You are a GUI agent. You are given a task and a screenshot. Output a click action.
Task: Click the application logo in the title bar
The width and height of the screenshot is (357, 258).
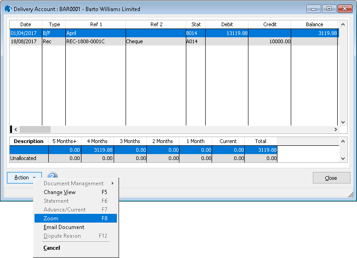click(x=8, y=9)
